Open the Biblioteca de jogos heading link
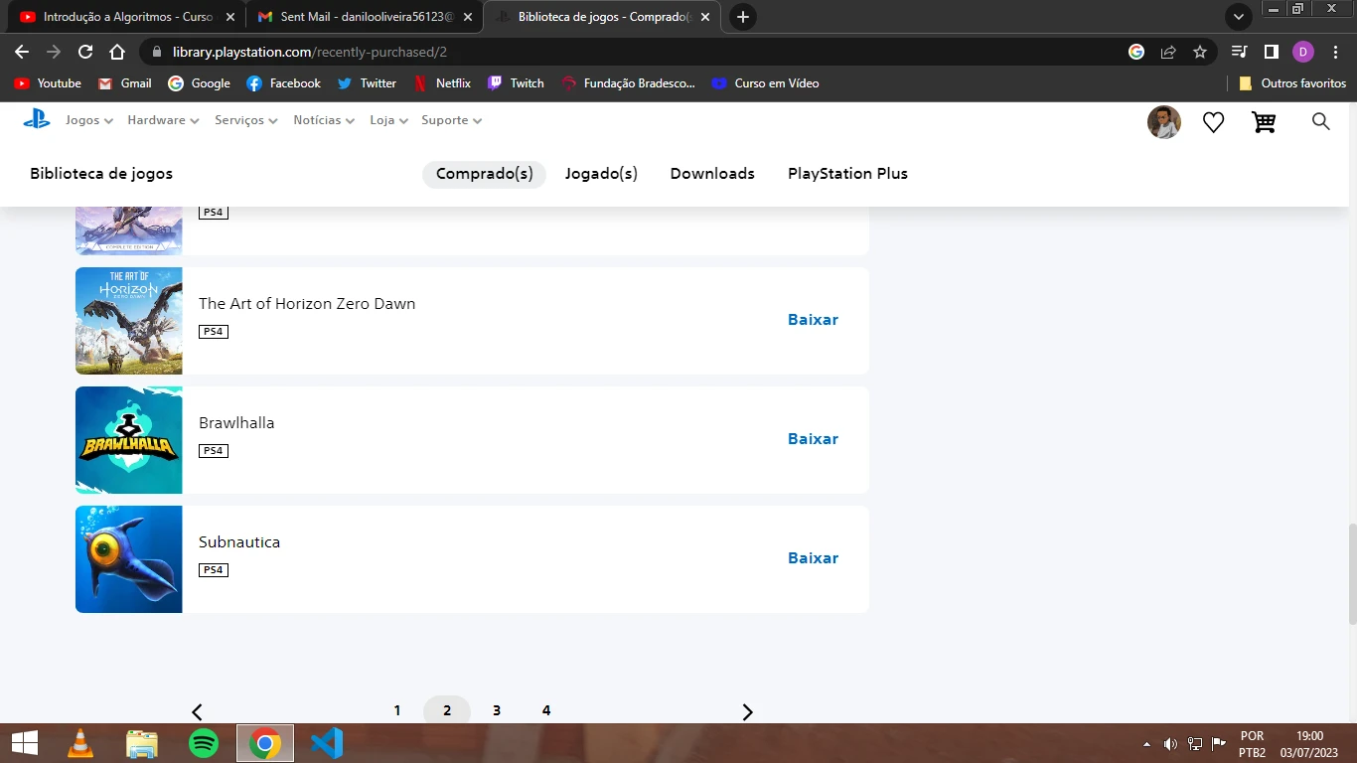 tap(101, 174)
